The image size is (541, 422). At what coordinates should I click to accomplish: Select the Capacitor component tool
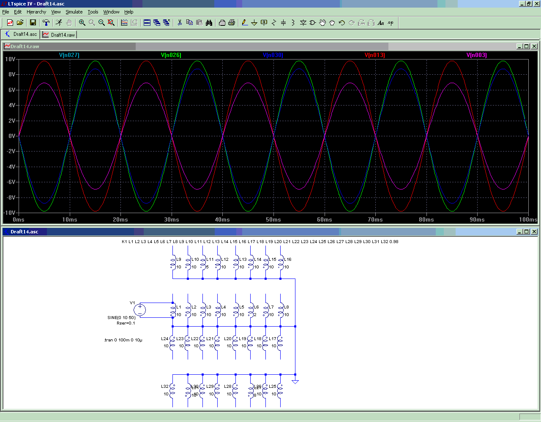click(x=284, y=23)
